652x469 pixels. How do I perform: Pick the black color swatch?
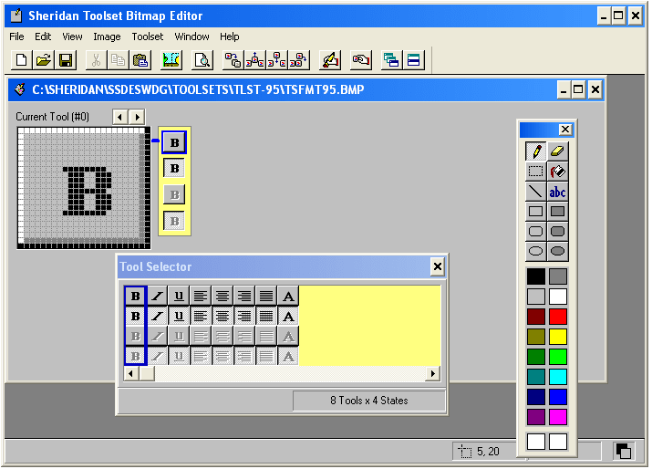[536, 276]
